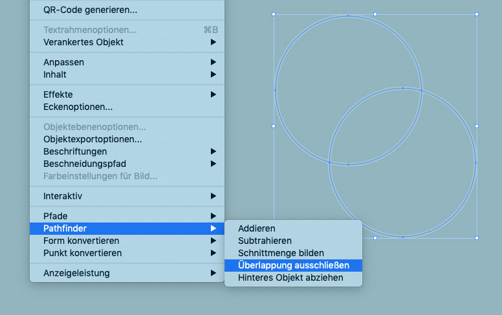The width and height of the screenshot is (502, 315).
Task: Choose Überlappung ausschließen option
Action: 293,265
